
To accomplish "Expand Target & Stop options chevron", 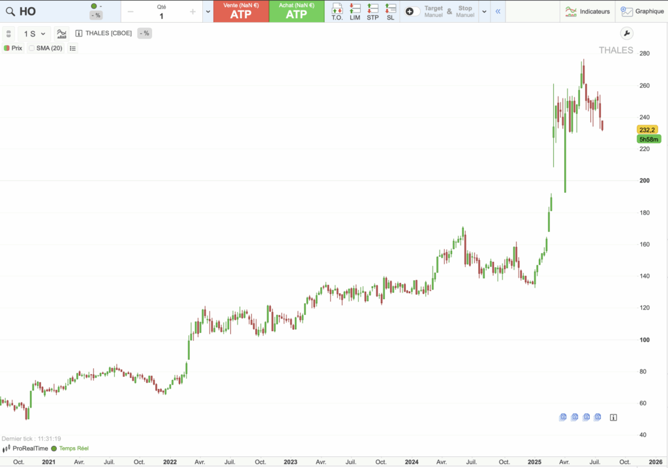I will pyautogui.click(x=485, y=12).
